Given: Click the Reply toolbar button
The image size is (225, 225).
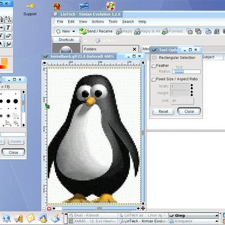Looking at the screenshot, I should [x=124, y=31].
